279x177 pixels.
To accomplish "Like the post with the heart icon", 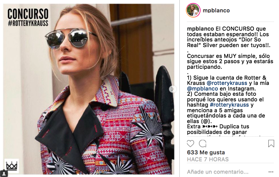I will [190, 143].
